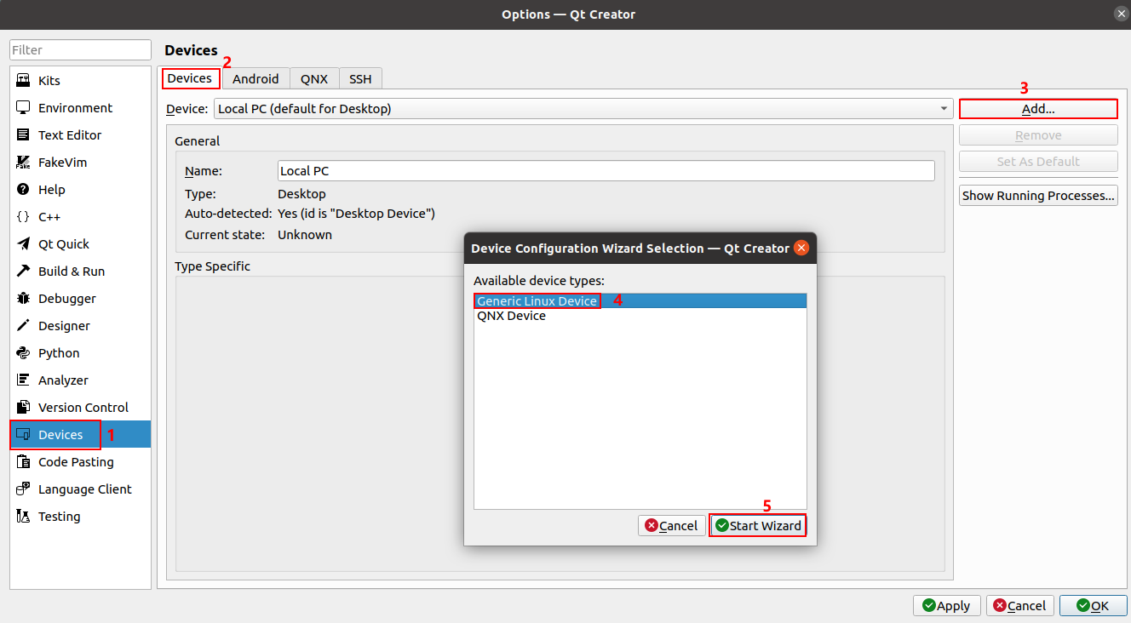1131x623 pixels.
Task: Select the Qt Quick label
Action: point(64,244)
